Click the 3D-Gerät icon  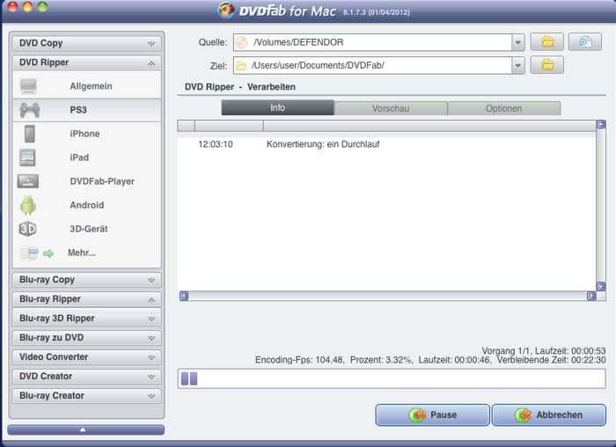point(27,229)
